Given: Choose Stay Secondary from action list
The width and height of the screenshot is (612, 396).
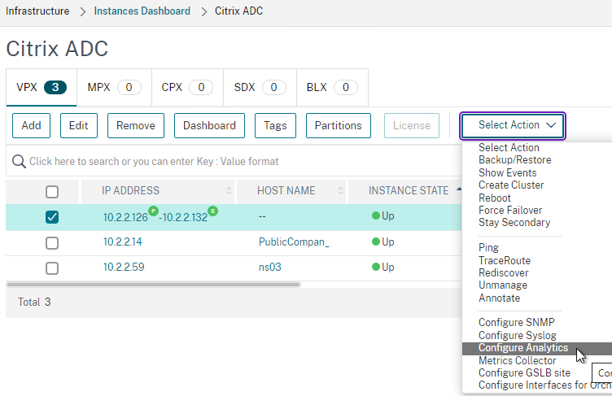Looking at the screenshot, I should [514, 222].
